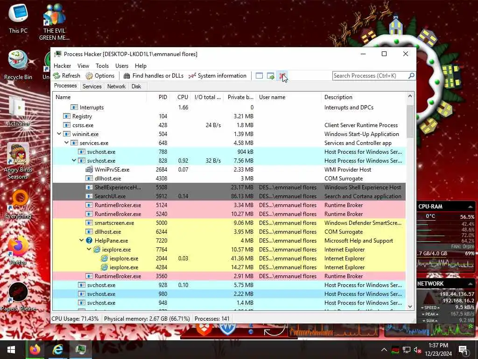The height and width of the screenshot is (359, 478).
Task: Click Physical memory in status bar
Action: coord(147,319)
